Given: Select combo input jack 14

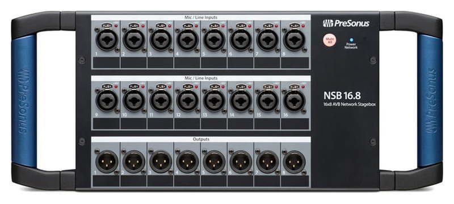Looking at the screenshot, I should click(x=241, y=101).
